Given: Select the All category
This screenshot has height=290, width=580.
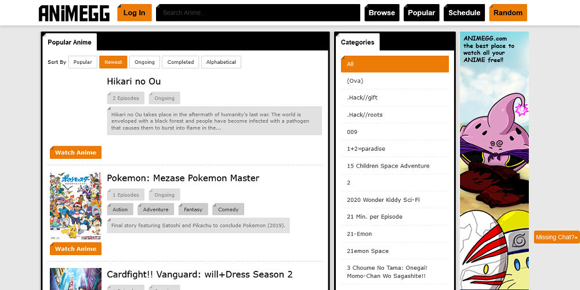Looking at the screenshot, I should (x=394, y=64).
